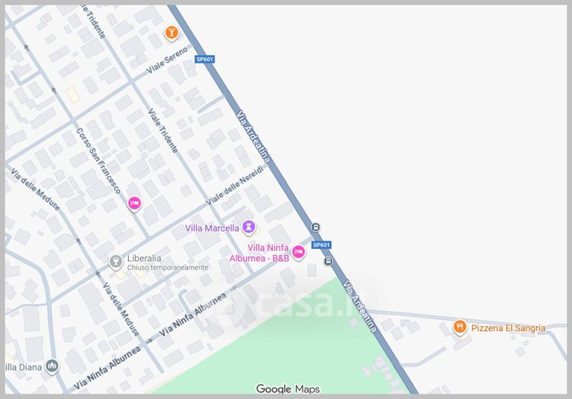
Task: Select the grey Liberalia wine glass pin
Action: pos(116,262)
